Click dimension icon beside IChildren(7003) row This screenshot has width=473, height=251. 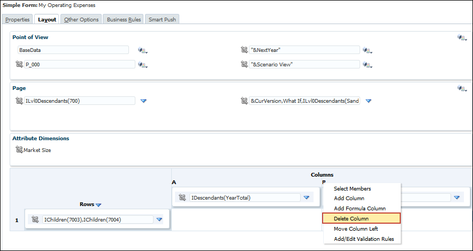click(35, 219)
